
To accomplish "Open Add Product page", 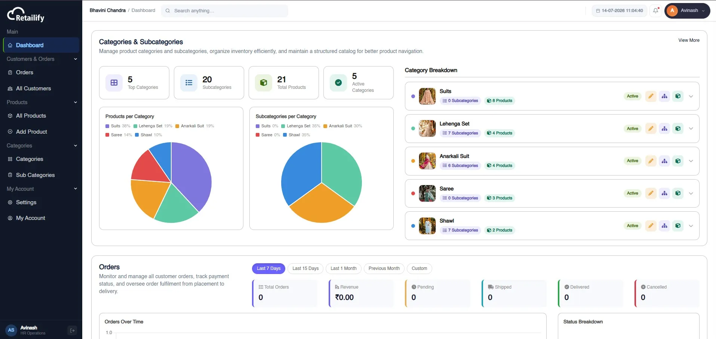I will coord(41,132).
